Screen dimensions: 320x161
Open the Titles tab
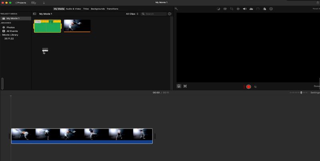click(x=86, y=9)
